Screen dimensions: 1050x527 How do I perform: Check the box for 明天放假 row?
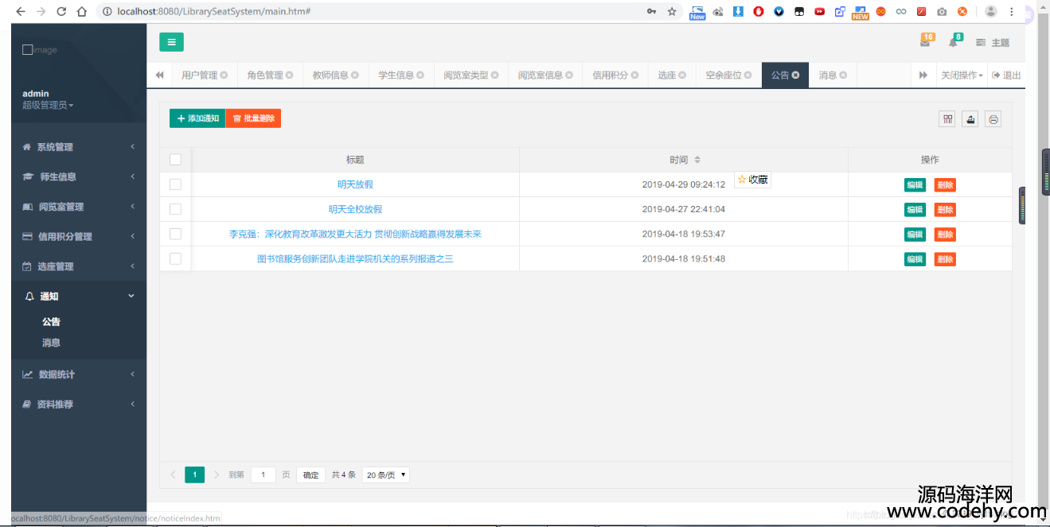coord(175,184)
